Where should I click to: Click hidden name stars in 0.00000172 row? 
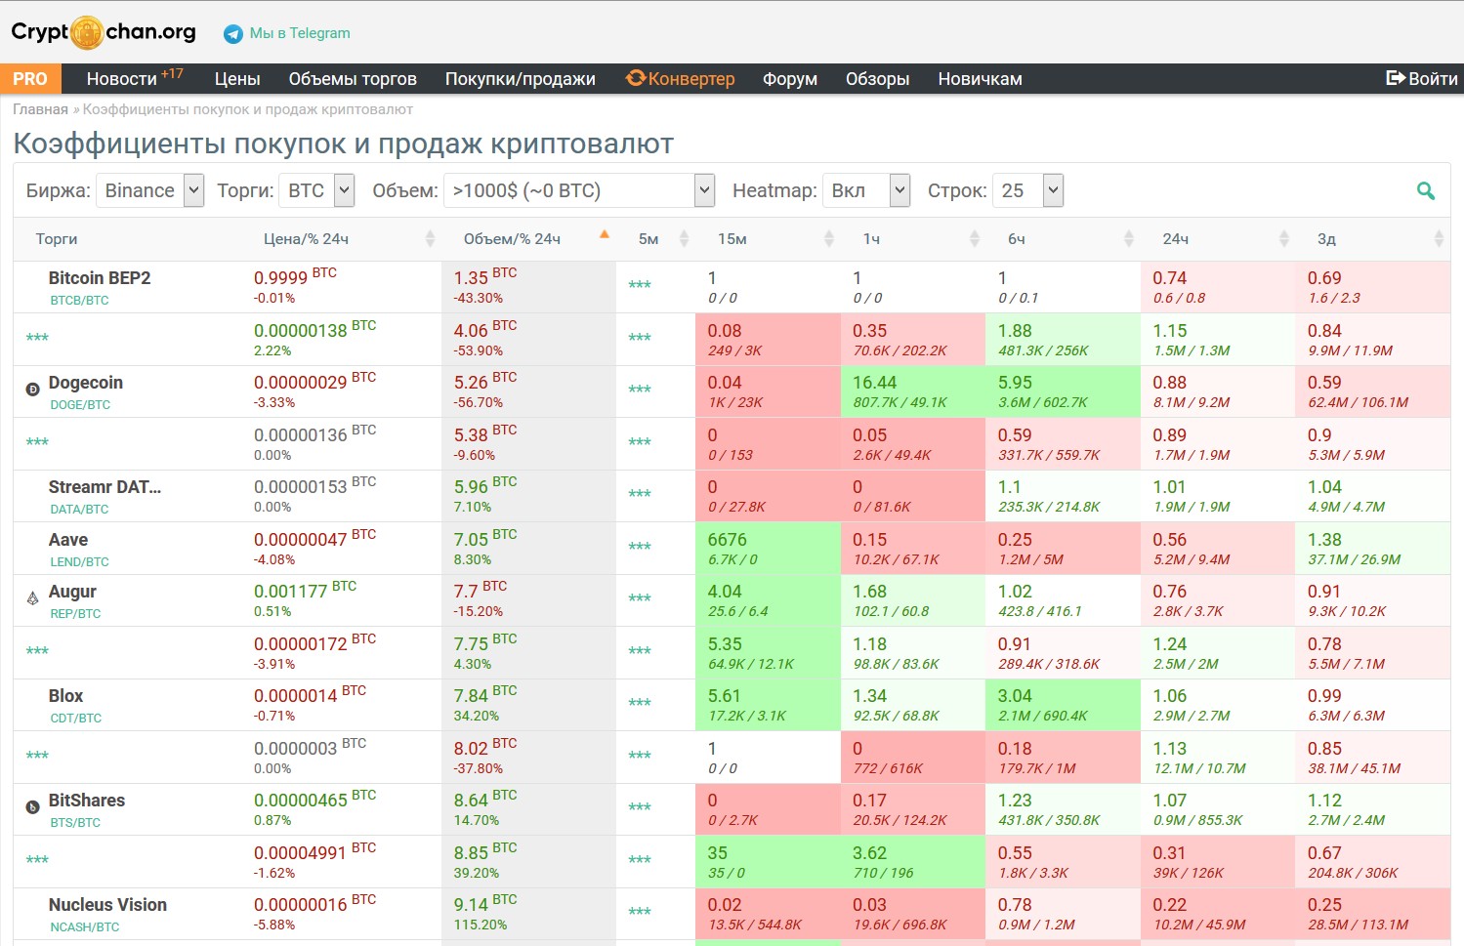click(37, 651)
